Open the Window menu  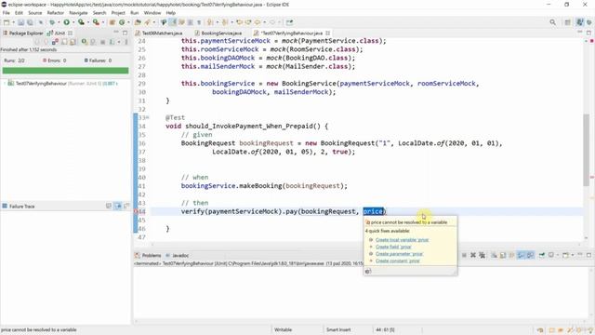(152, 13)
